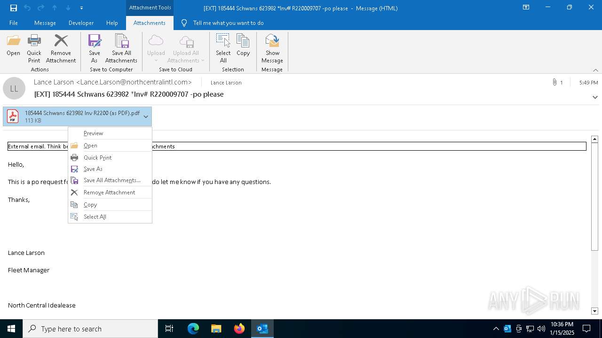Image resolution: width=602 pixels, height=338 pixels.
Task: Switch to the Message tab
Action: (45, 23)
